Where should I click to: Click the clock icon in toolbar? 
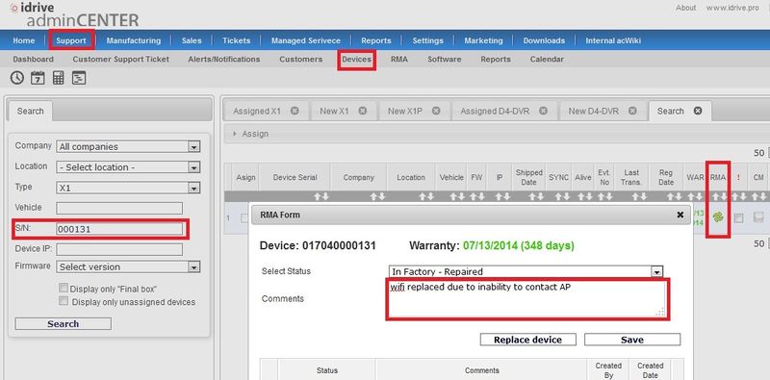[x=16, y=78]
